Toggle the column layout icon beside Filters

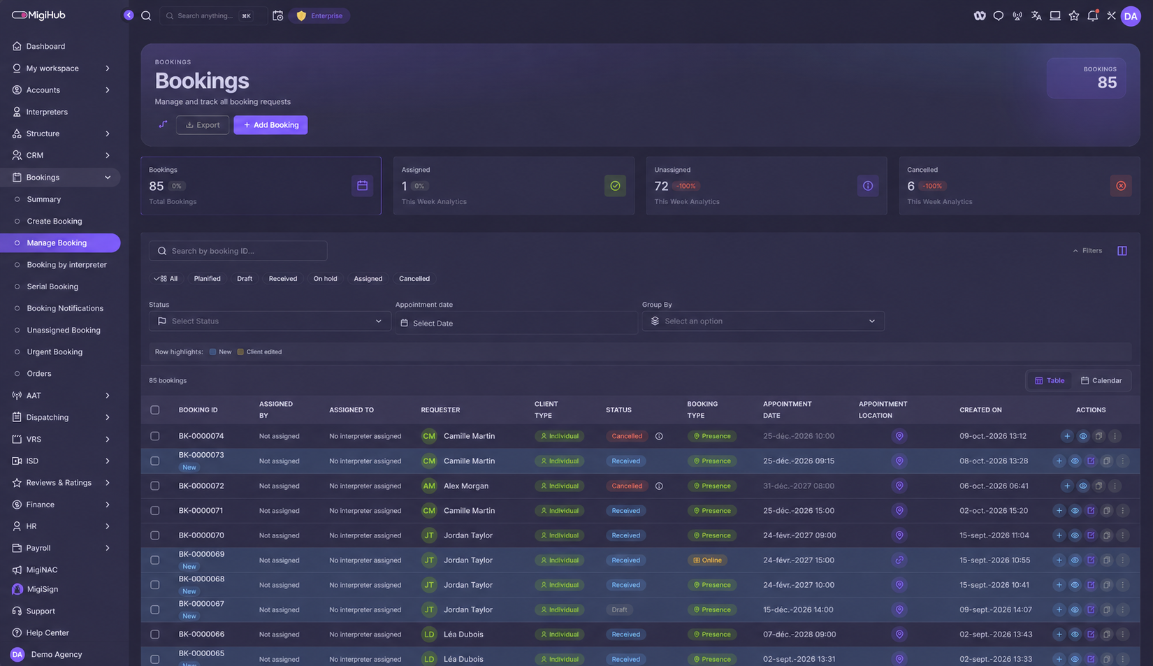[x=1122, y=251]
